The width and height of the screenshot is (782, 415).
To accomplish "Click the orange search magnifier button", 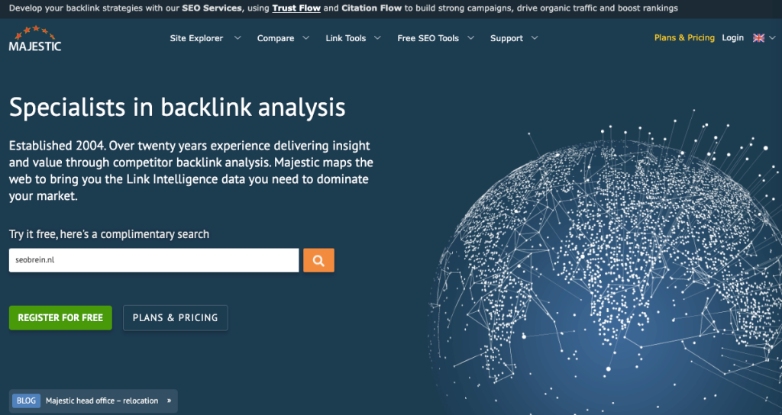I will point(318,261).
